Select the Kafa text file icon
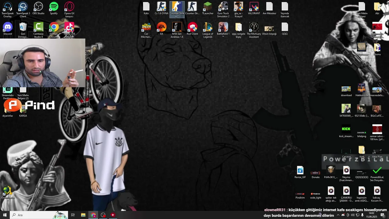Screen dimensions: 389x219 (146, 9)
